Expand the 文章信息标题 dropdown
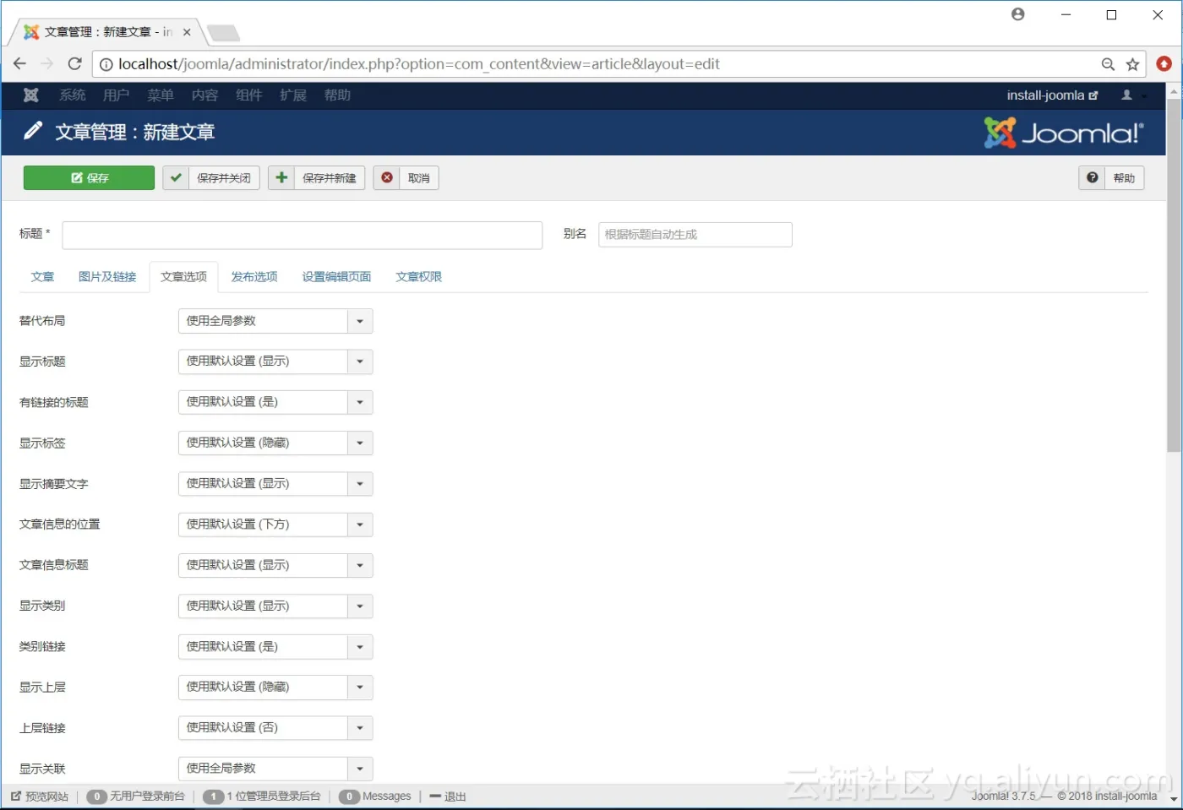 pyautogui.click(x=275, y=565)
